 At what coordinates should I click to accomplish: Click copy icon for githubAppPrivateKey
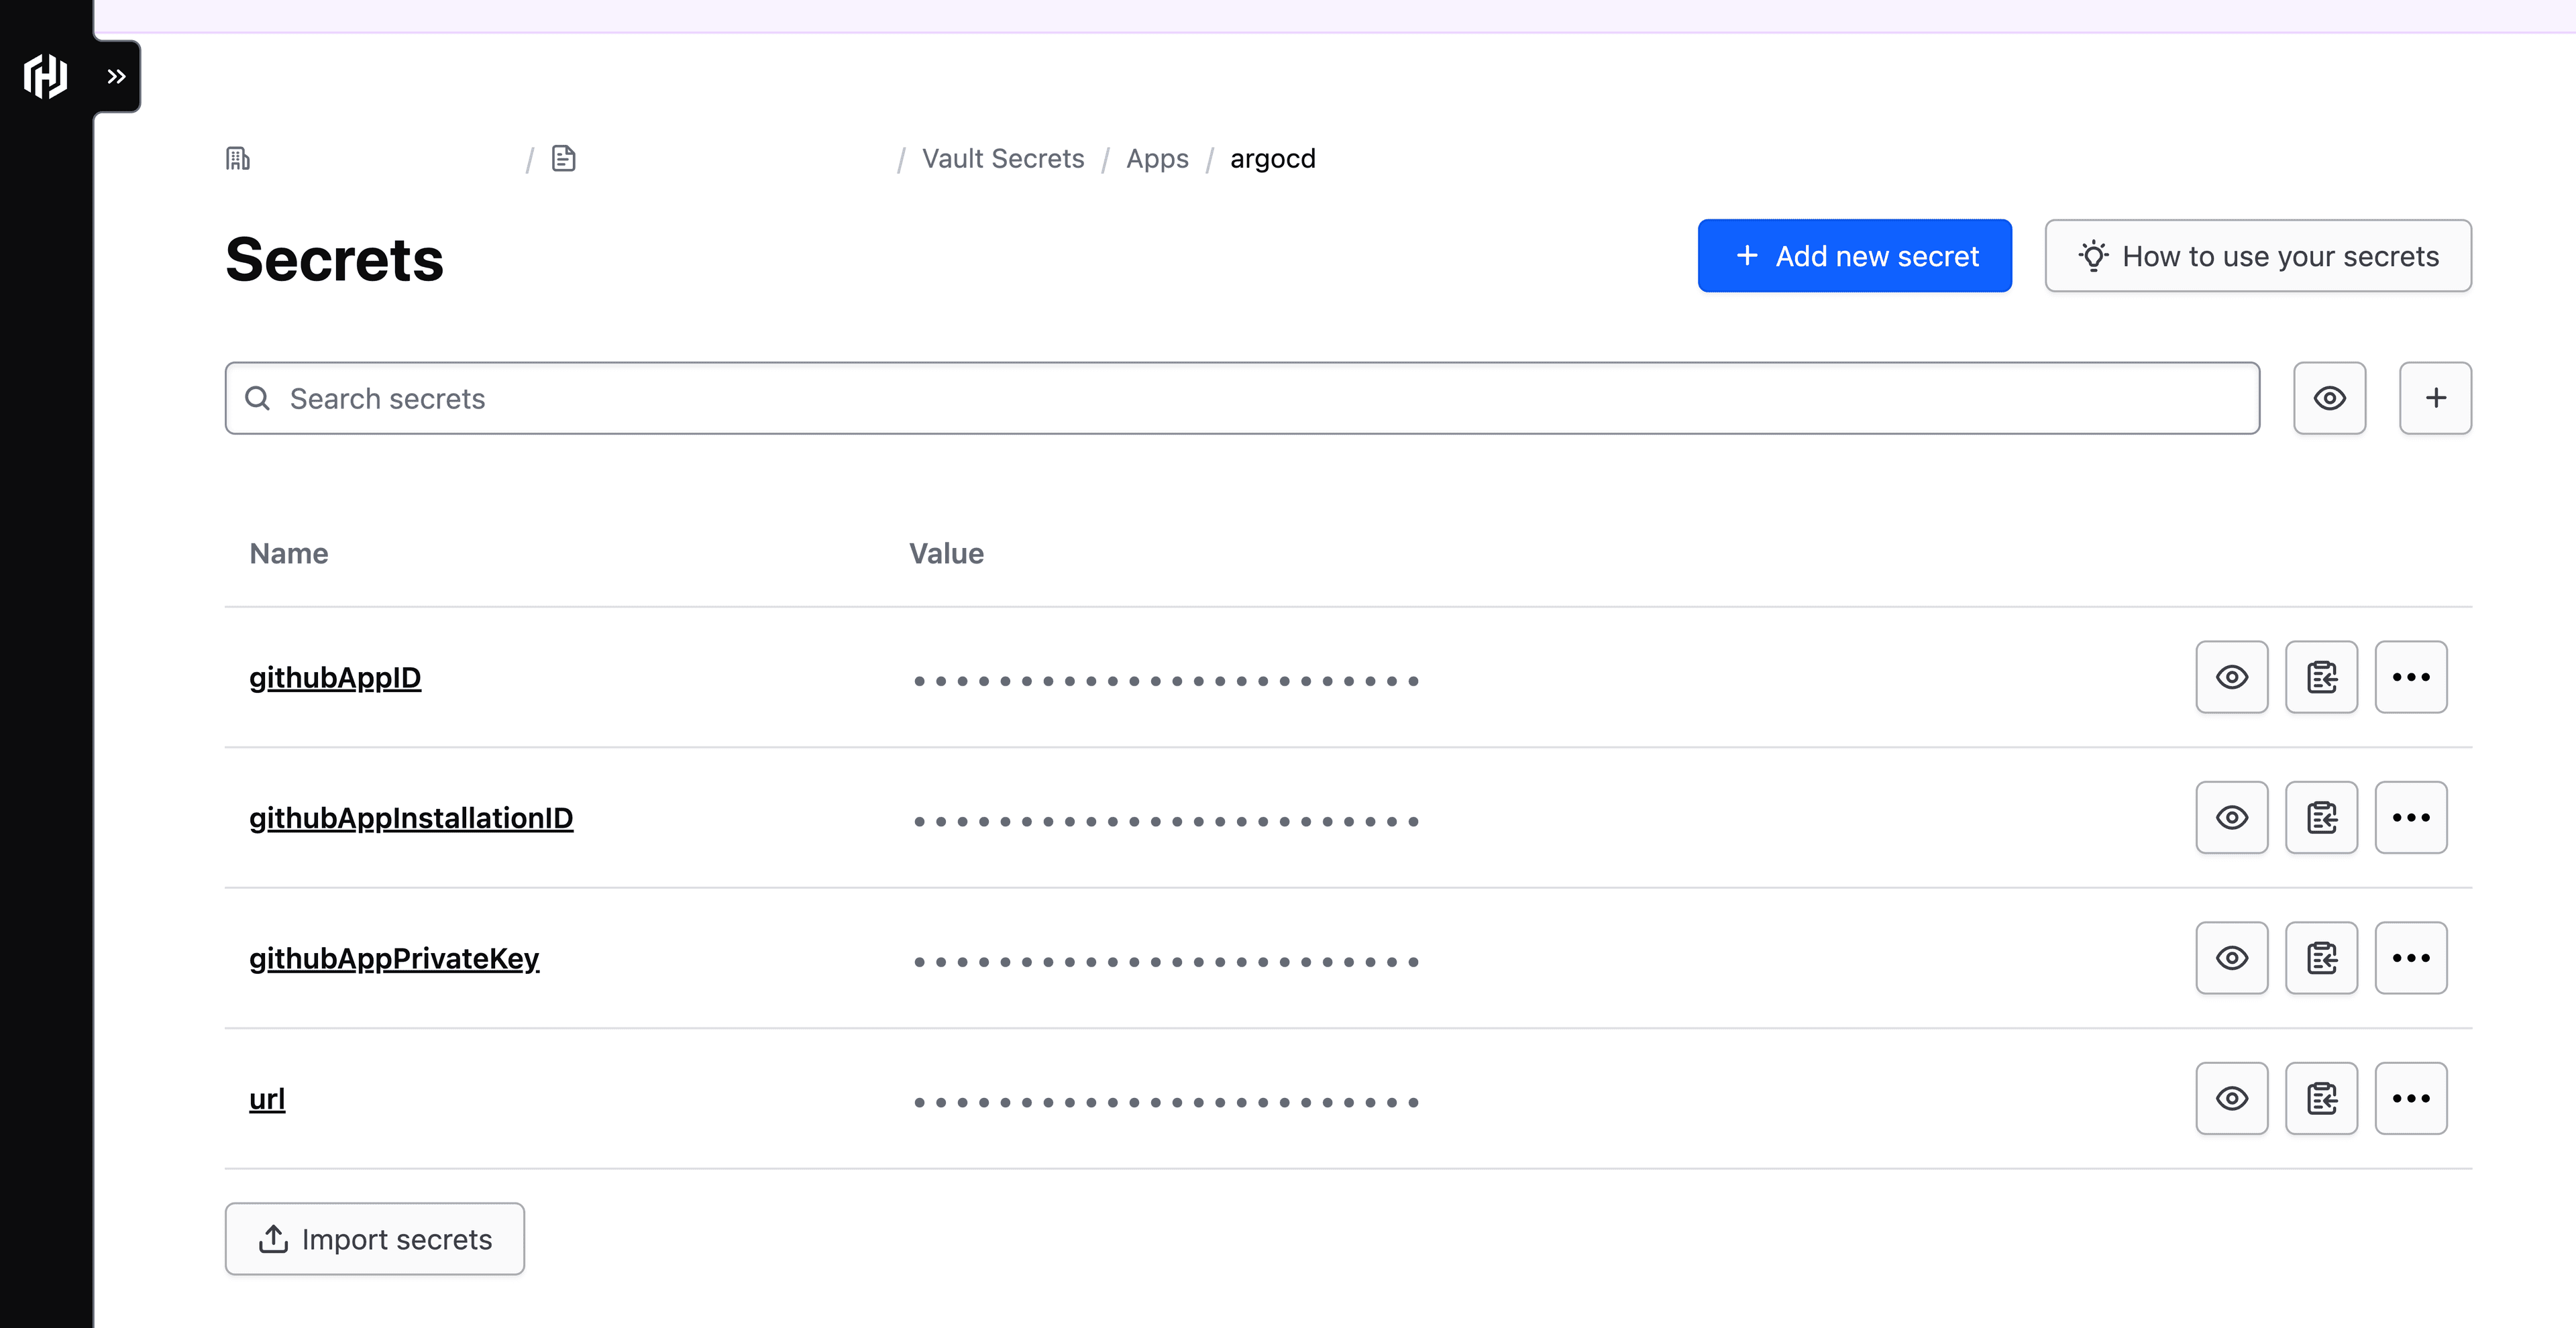pyautogui.click(x=2322, y=957)
